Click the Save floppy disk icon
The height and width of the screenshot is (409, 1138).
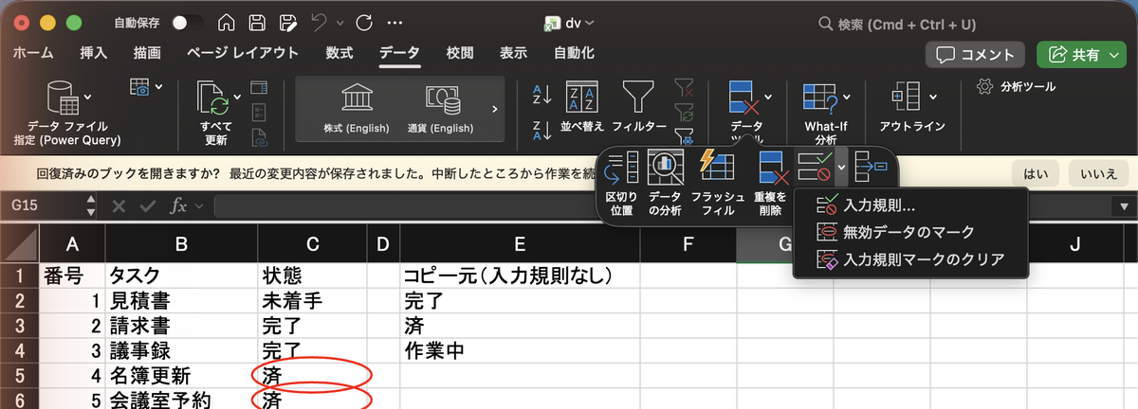click(256, 23)
